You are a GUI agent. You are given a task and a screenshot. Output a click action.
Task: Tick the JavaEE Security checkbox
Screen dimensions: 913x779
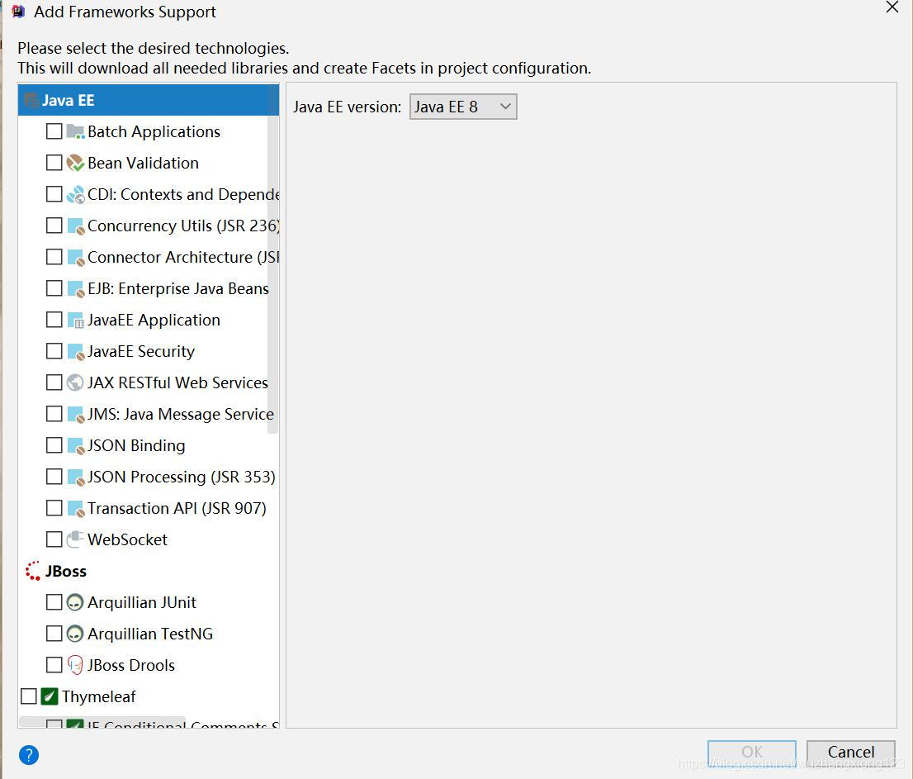tap(54, 351)
